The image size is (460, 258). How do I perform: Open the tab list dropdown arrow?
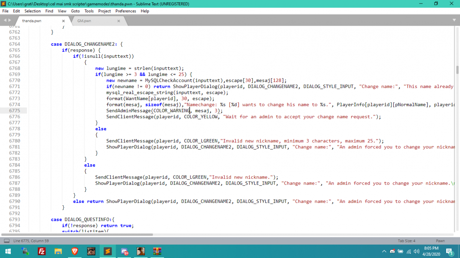[455, 20]
